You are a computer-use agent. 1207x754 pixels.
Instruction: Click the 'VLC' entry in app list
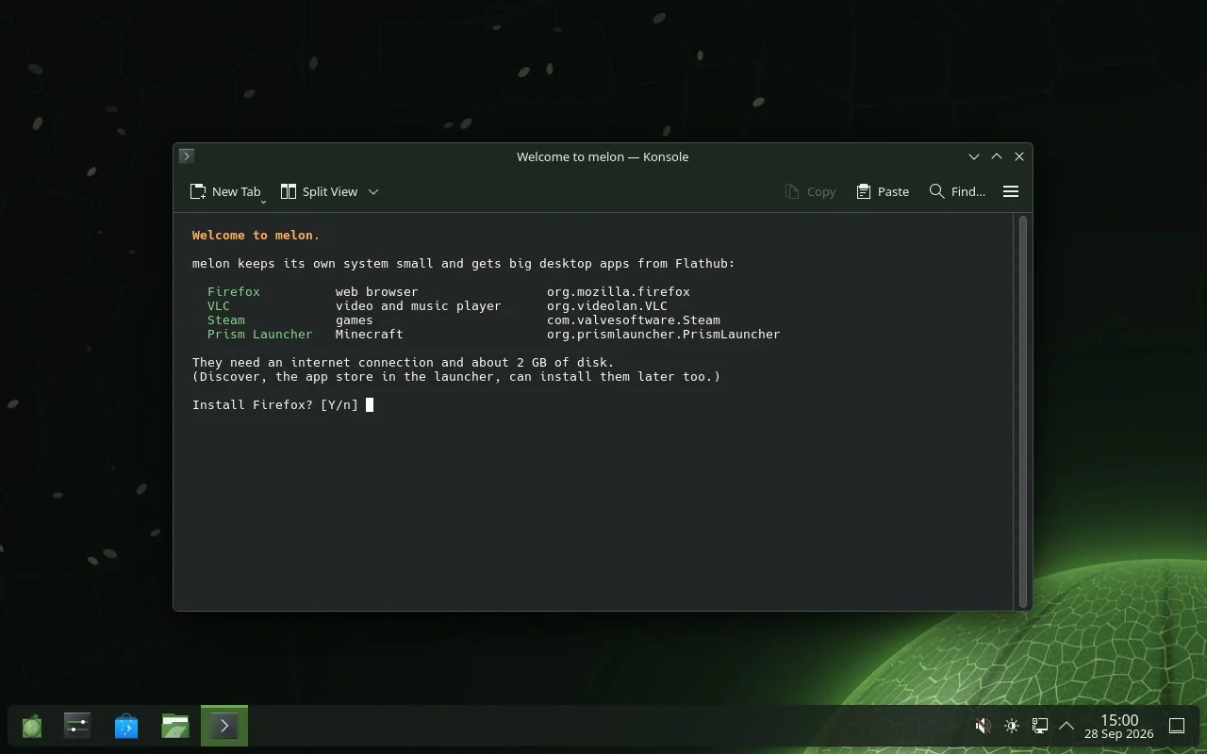point(219,306)
